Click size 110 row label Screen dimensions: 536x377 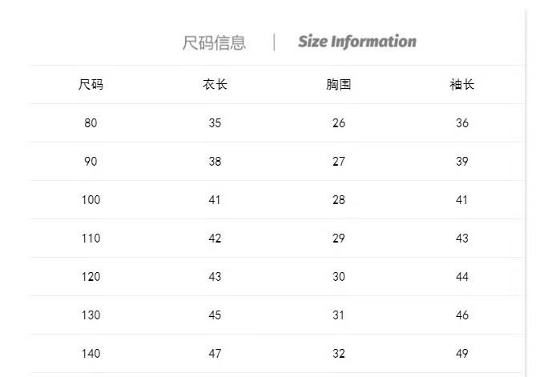(91, 239)
